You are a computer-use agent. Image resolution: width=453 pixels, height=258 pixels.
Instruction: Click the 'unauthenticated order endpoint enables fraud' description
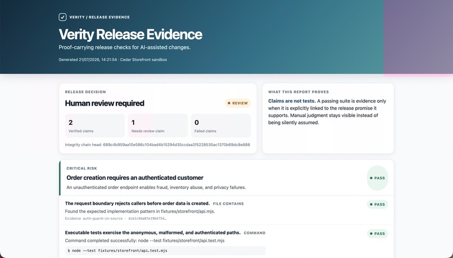click(156, 188)
